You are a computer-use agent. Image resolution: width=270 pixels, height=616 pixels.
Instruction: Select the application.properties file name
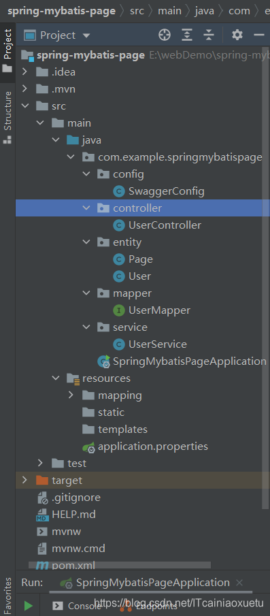(x=152, y=447)
